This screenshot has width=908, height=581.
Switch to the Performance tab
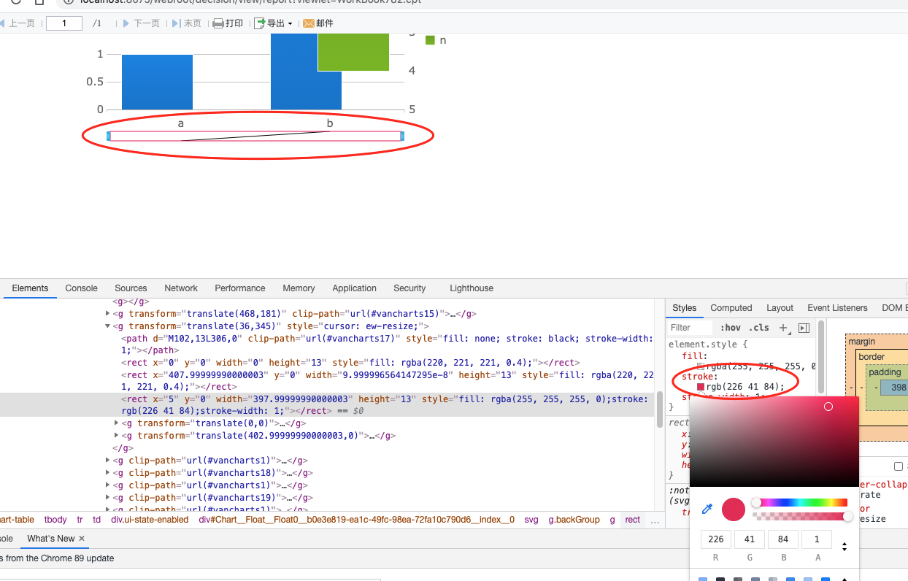coord(240,288)
